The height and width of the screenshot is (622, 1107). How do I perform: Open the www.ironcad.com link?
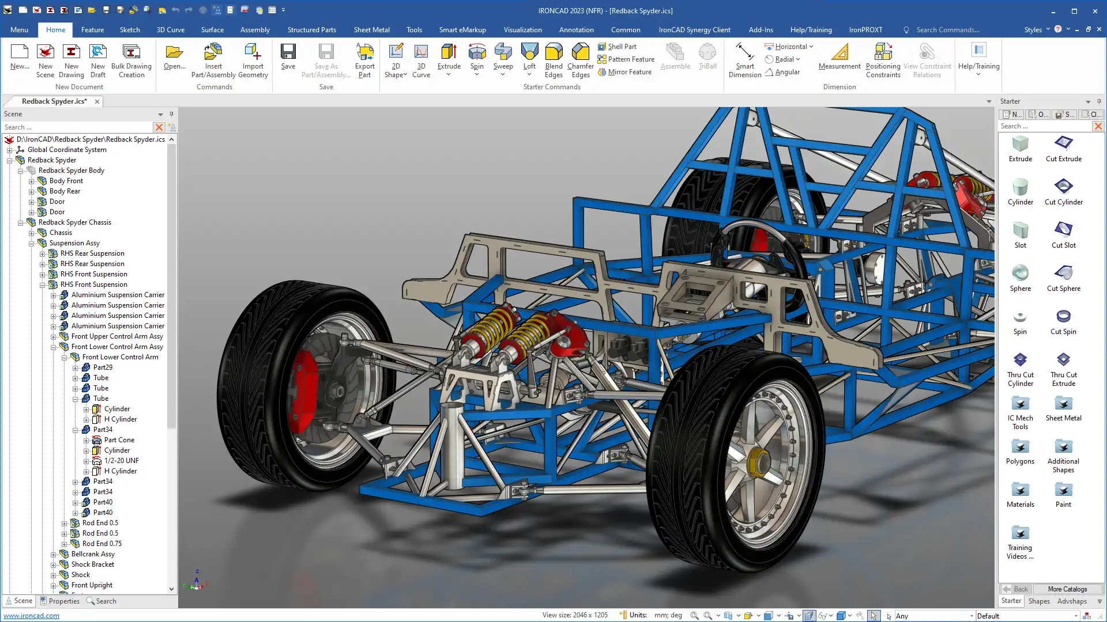(x=31, y=616)
